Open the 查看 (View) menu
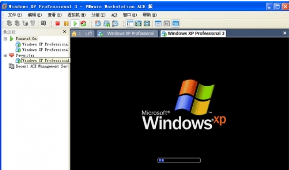 (x=54, y=15)
